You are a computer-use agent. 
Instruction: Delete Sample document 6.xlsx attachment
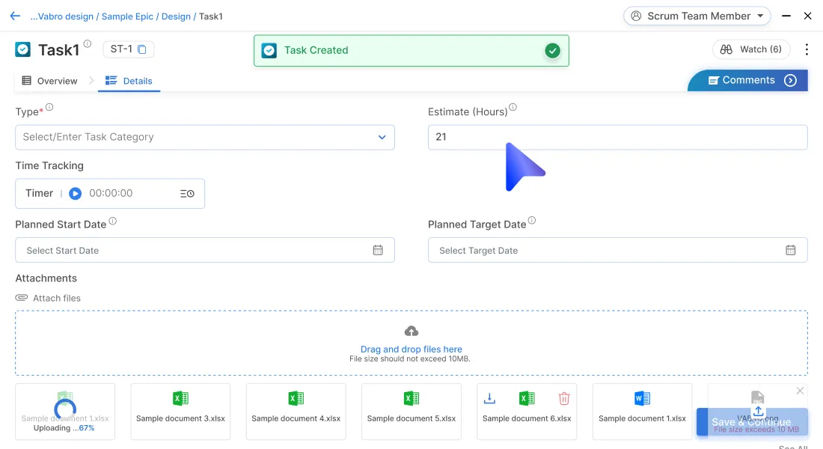pos(564,399)
